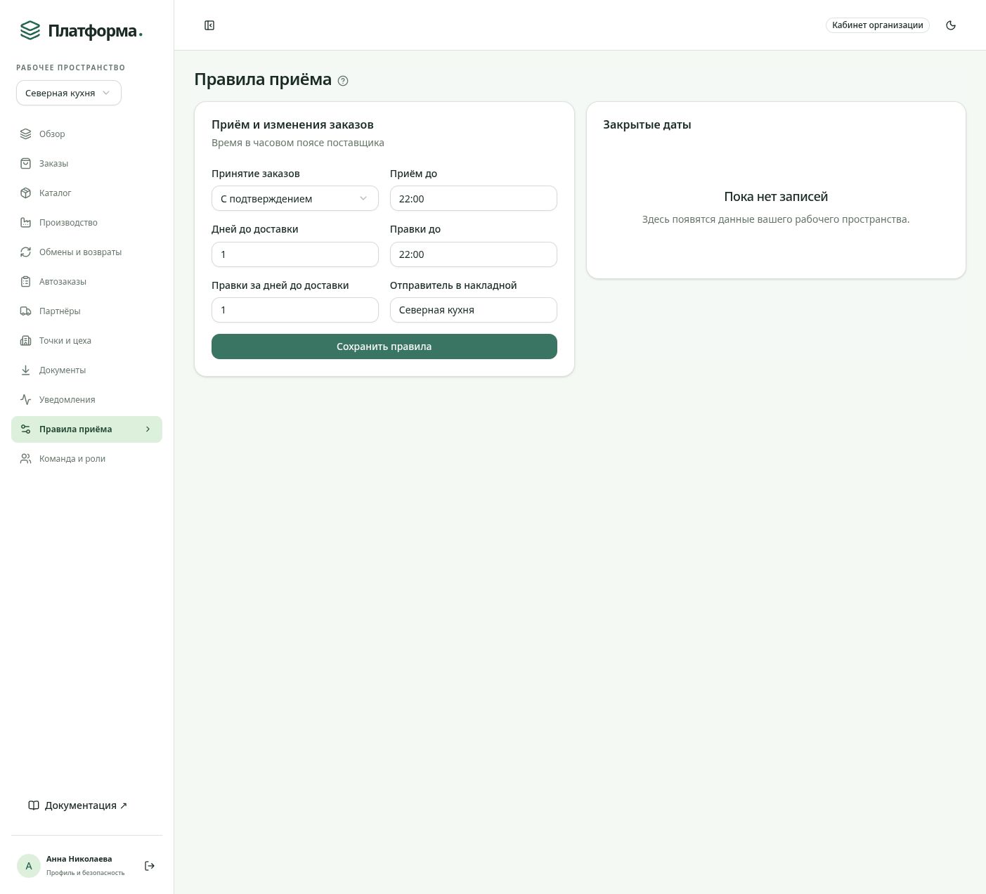This screenshot has width=986, height=894.
Task: Click the Точки и цеха building icon
Action: click(26, 340)
